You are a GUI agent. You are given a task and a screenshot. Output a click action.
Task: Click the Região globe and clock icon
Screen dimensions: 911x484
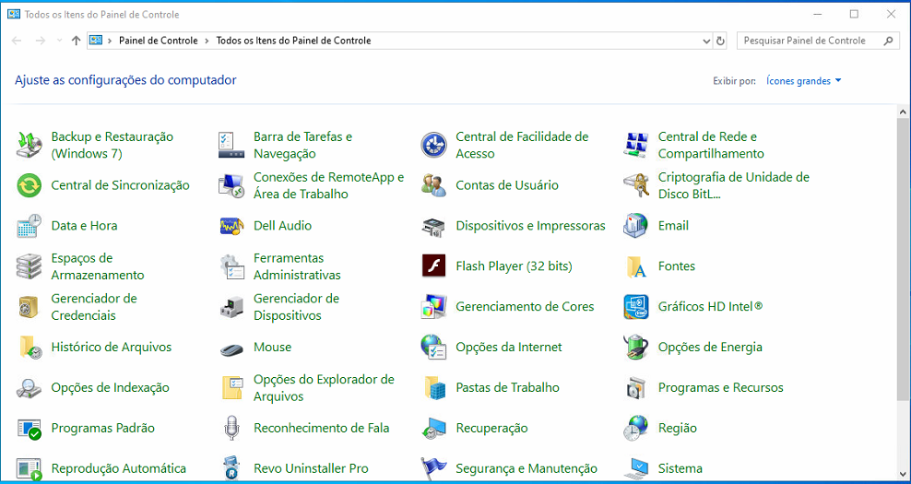635,428
